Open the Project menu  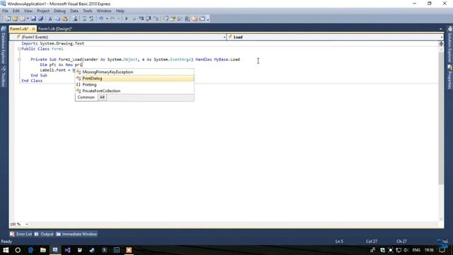click(x=43, y=11)
